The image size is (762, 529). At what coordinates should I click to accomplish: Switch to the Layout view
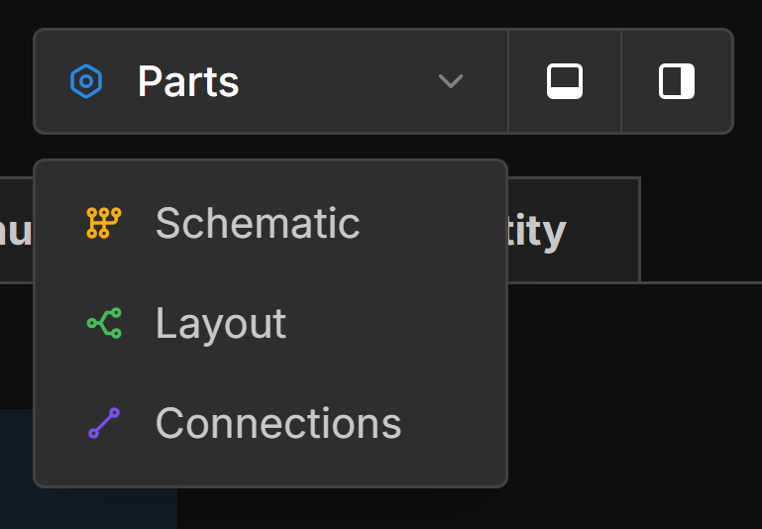pos(220,323)
